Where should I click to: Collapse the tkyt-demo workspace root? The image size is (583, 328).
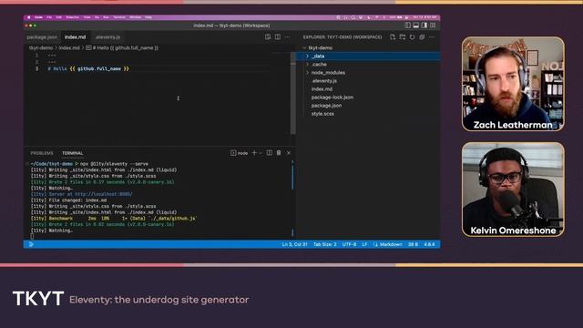[x=304, y=48]
